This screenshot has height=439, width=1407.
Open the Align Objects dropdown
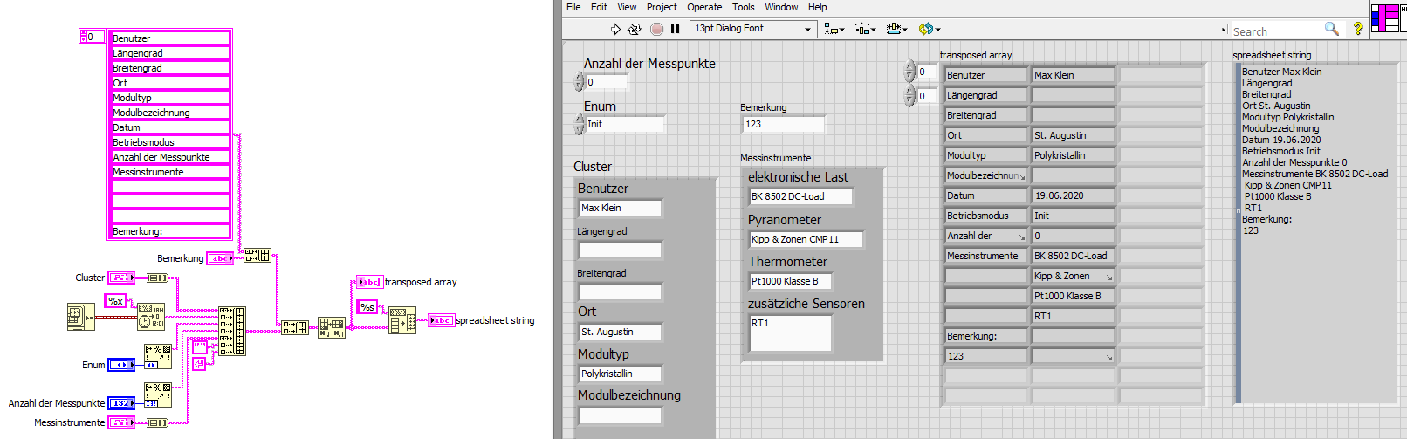pyautogui.click(x=834, y=29)
